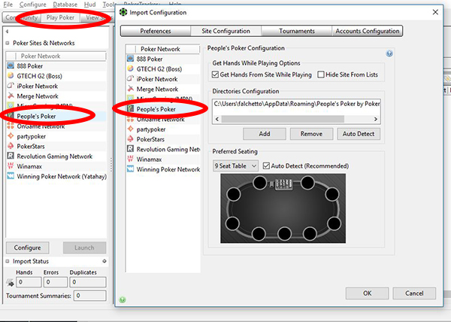Select People's Poker in main window sidebar
The width and height of the screenshot is (451, 322).
[56, 117]
